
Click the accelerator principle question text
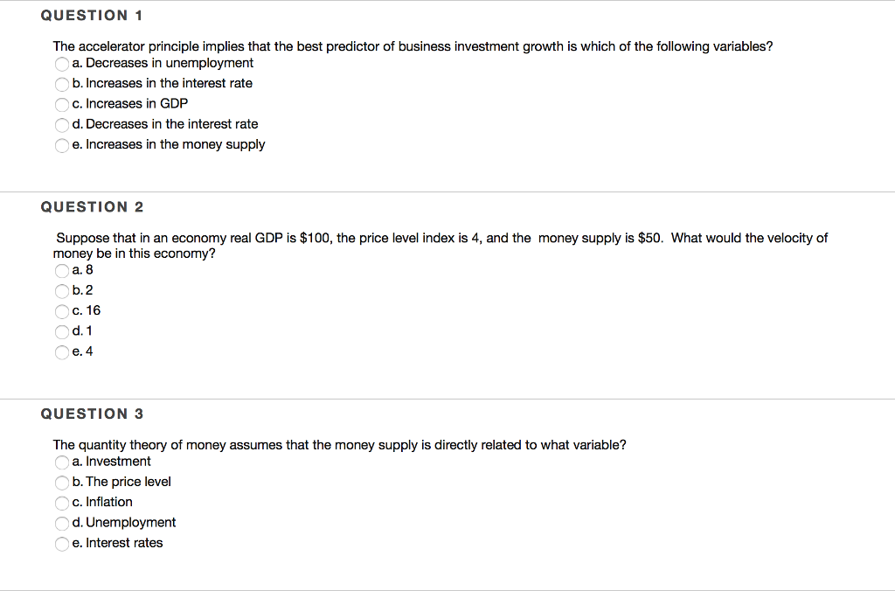(x=411, y=46)
